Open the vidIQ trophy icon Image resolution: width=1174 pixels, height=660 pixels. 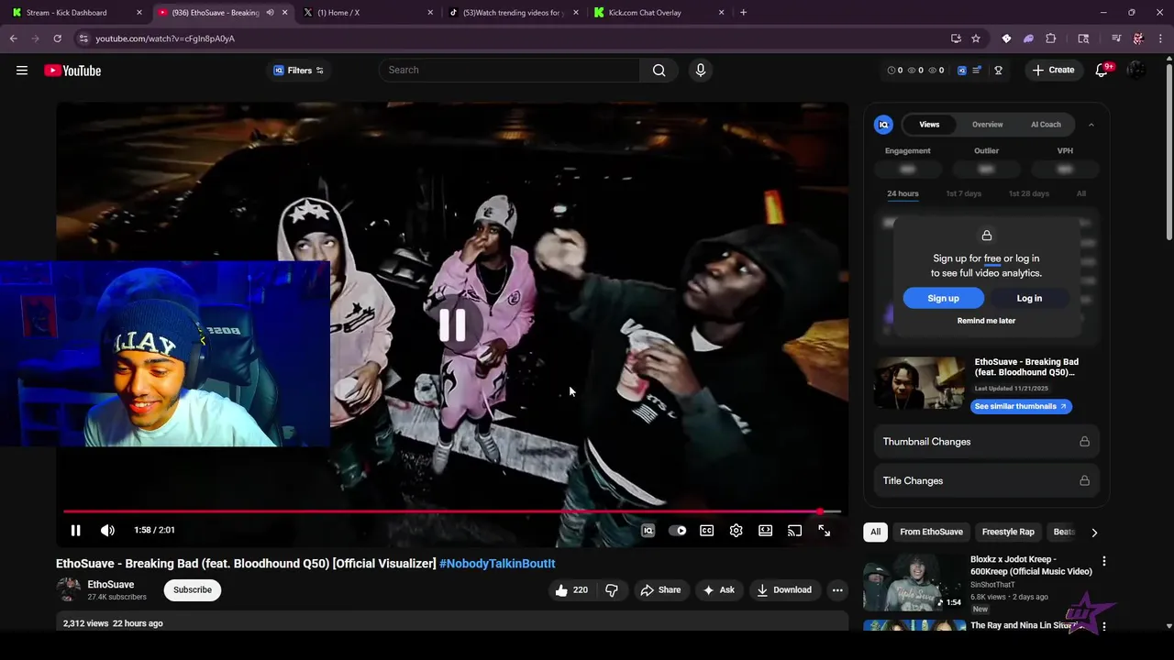(998, 71)
